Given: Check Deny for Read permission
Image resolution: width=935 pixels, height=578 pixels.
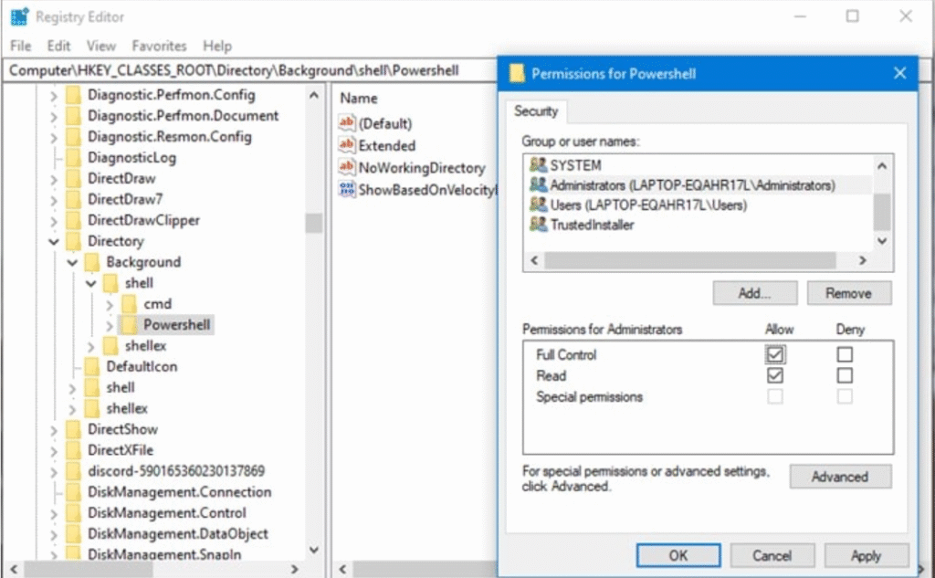Looking at the screenshot, I should (845, 375).
